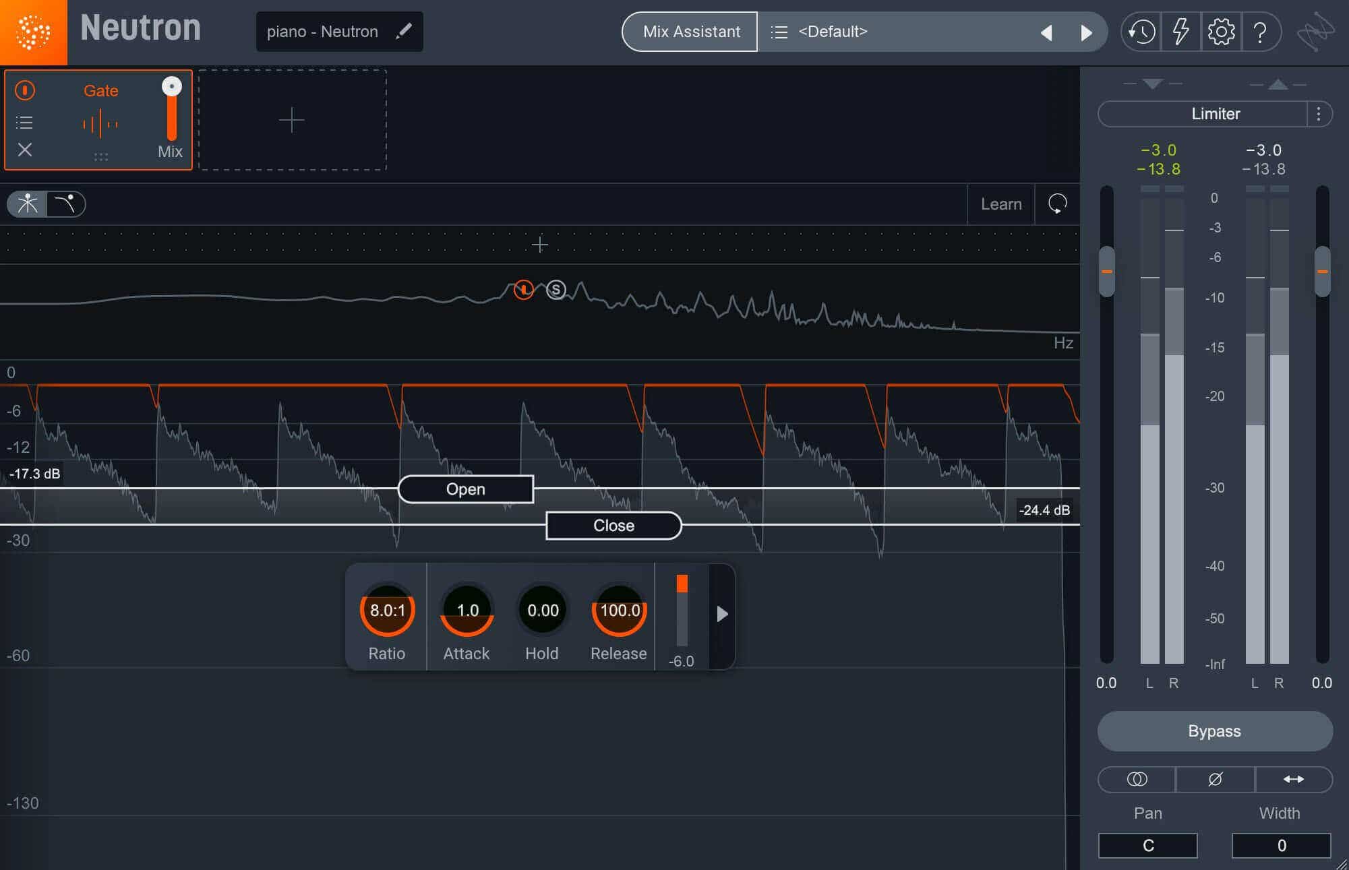The height and width of the screenshot is (870, 1349).
Task: Open the Mix Assistant
Action: [x=690, y=32]
